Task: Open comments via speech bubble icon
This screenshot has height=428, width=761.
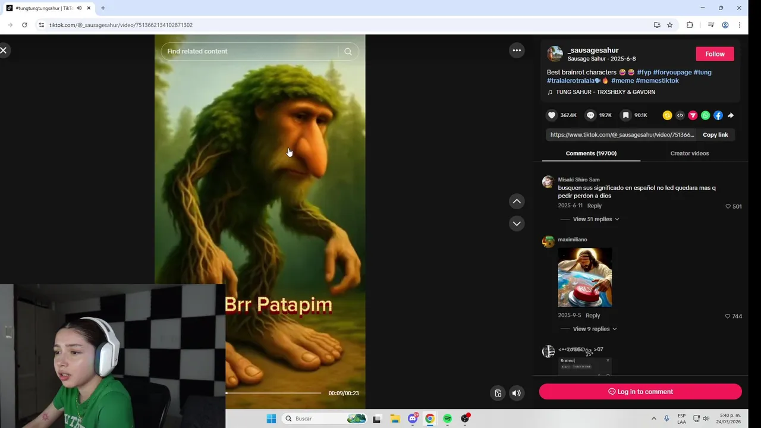Action: click(x=590, y=115)
